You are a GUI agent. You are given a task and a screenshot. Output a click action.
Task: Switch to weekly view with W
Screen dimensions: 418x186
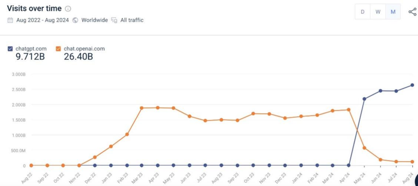tap(378, 12)
